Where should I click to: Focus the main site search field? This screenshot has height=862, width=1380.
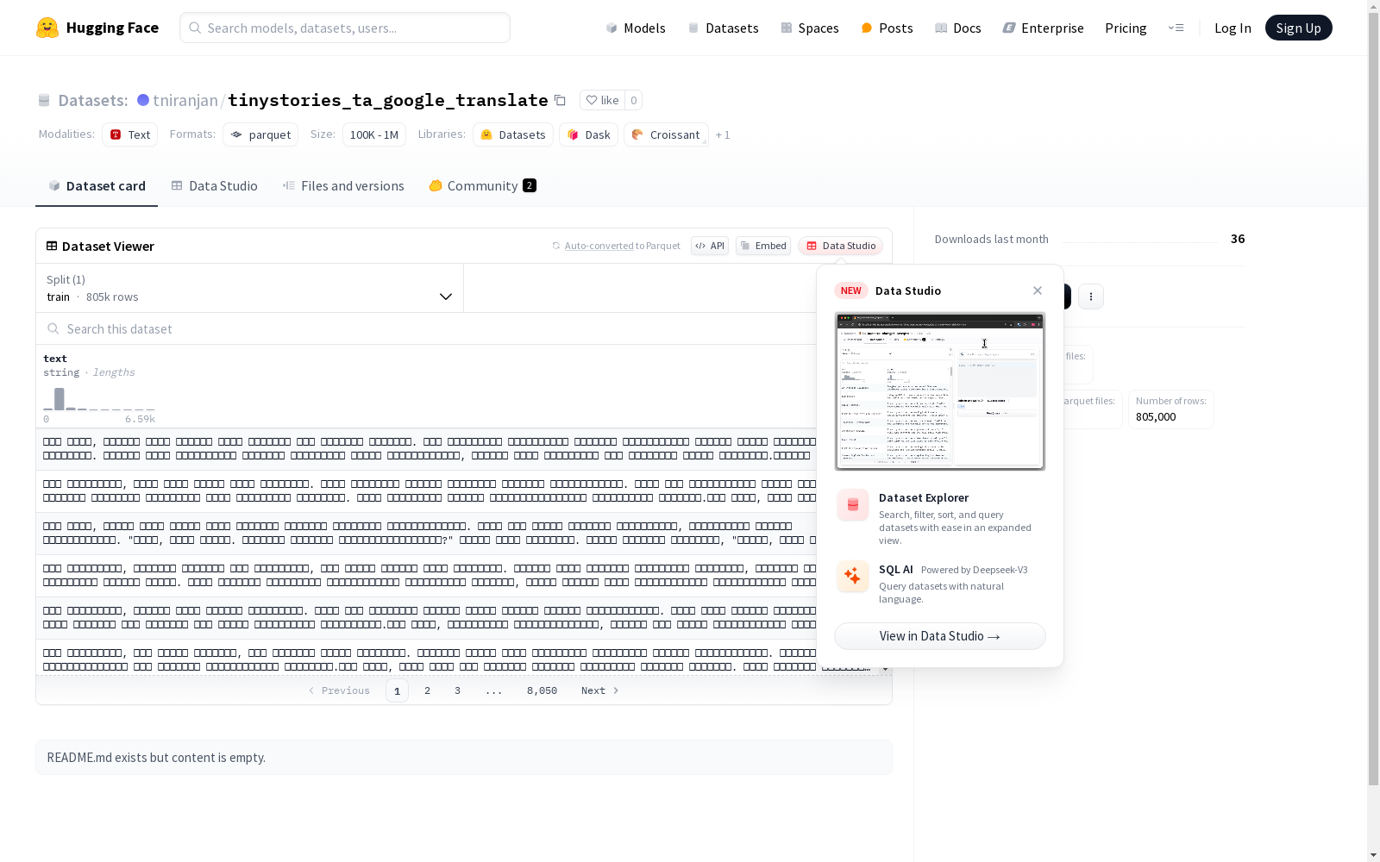point(345,28)
